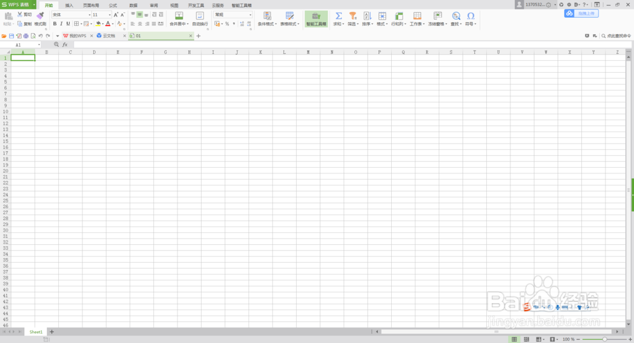Viewport: 634px width, 343px height.
Task: Expand the fill color dropdown arrow
Action: (x=103, y=24)
